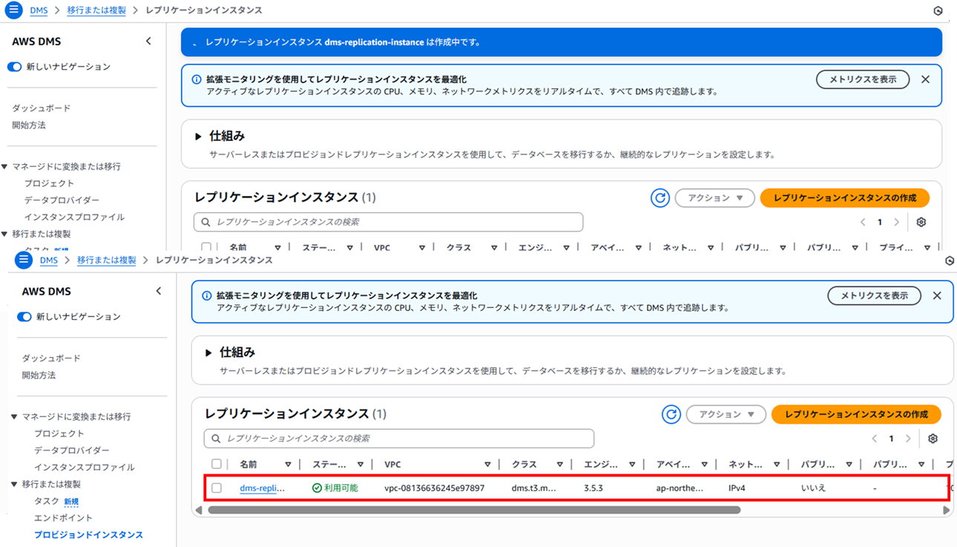Sort by the アベイ... column in the lower table
The image size is (957, 547).
[704, 465]
